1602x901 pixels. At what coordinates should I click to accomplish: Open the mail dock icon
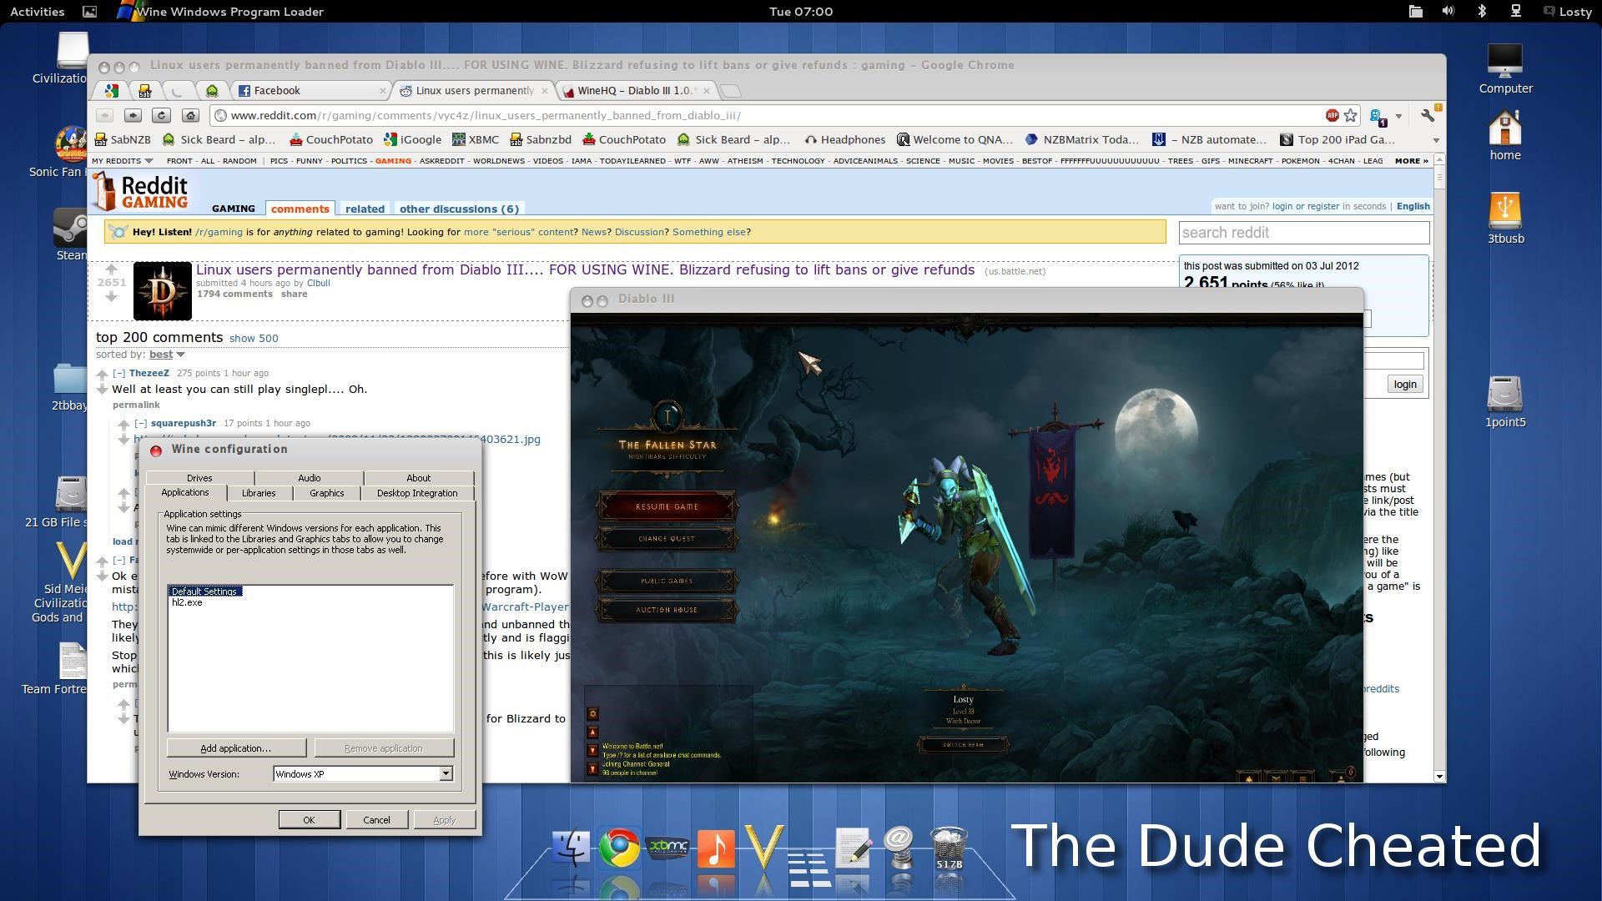[899, 847]
